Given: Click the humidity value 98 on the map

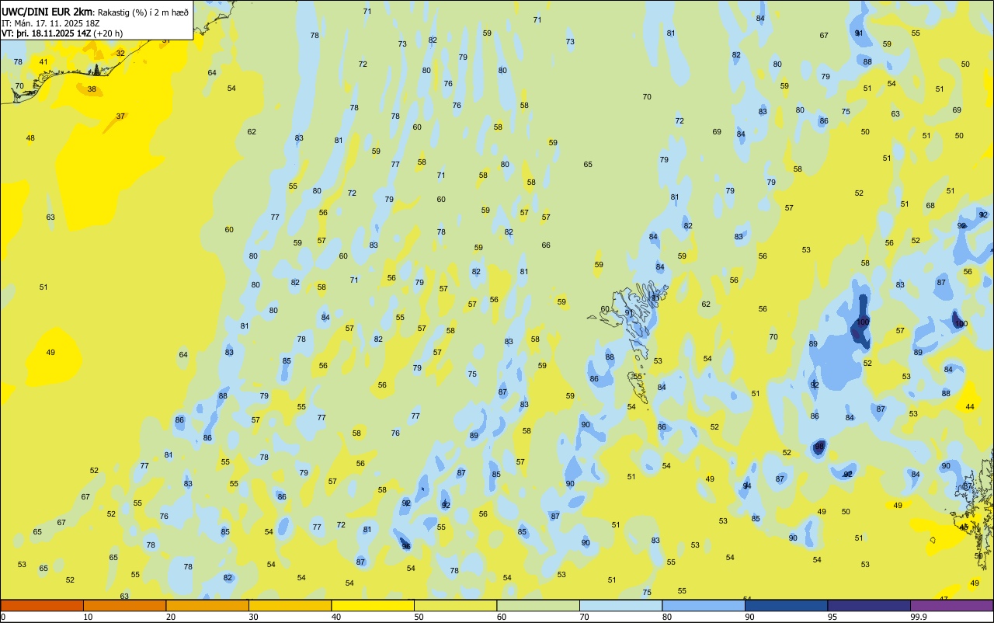Looking at the screenshot, I should [x=818, y=447].
